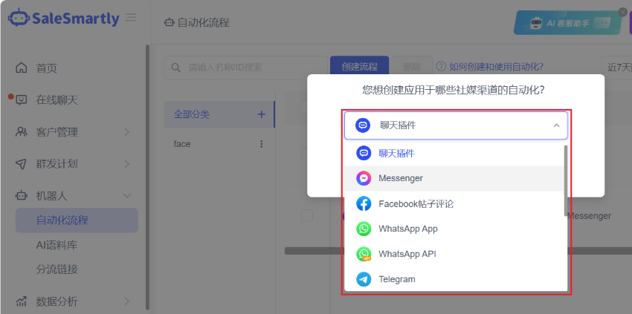
Task: Expand the 群发计划 submenu chevron
Action: [126, 164]
